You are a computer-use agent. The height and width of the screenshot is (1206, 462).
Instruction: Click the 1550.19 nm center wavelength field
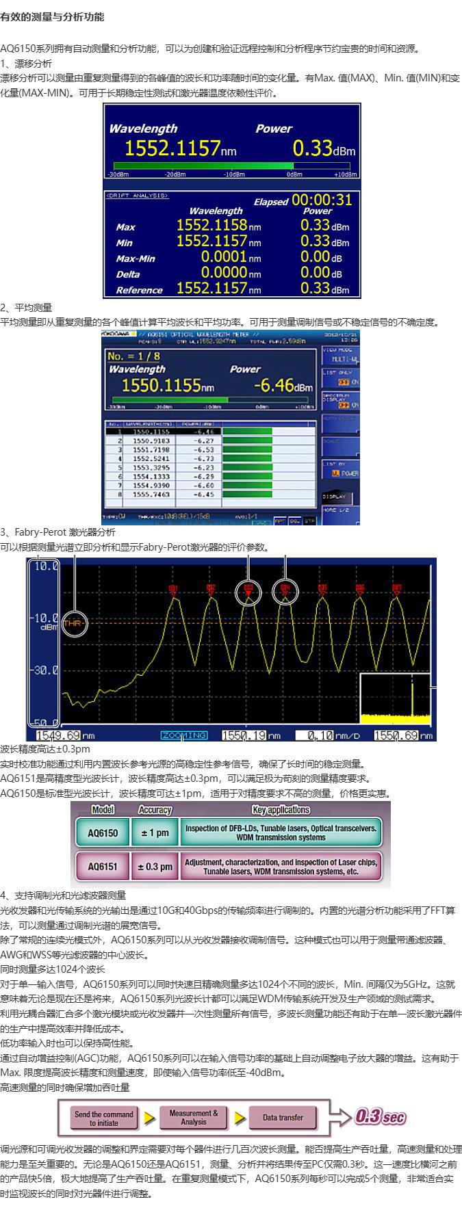point(244,735)
